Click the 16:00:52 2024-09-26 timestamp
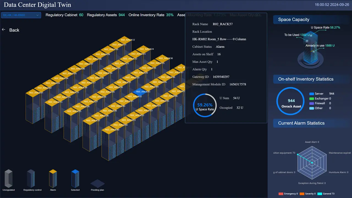 [x=332, y=5]
